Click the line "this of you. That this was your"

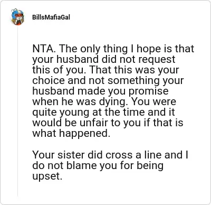click(105, 70)
